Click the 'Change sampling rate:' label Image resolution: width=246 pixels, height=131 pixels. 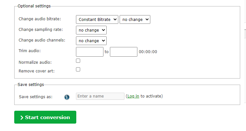[x=41, y=30]
